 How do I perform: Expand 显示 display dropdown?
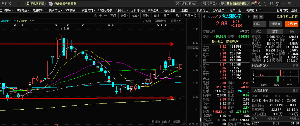(x=167, y=15)
